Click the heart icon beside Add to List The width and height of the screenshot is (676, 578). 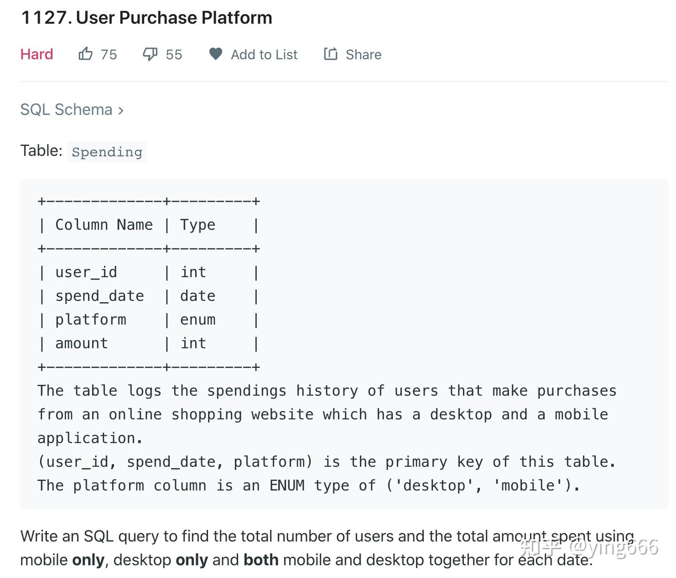tap(215, 54)
